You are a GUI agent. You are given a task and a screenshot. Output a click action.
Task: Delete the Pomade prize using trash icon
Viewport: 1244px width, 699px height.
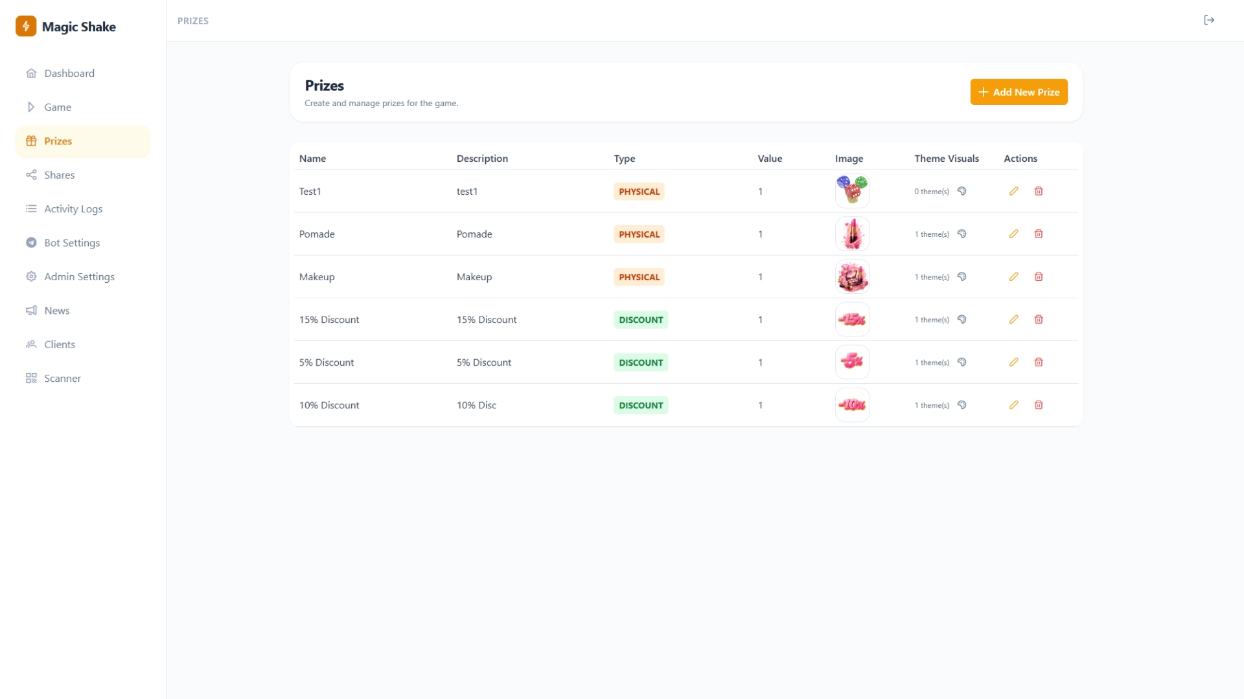[x=1039, y=234]
